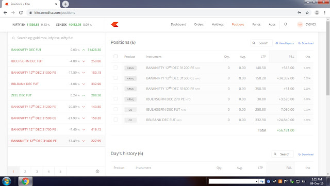Image resolution: width=330 pixels, height=186 pixels.
Task: Select BANKNIFTY 12th DEC 31400 PE watchlist row
Action: point(56,141)
